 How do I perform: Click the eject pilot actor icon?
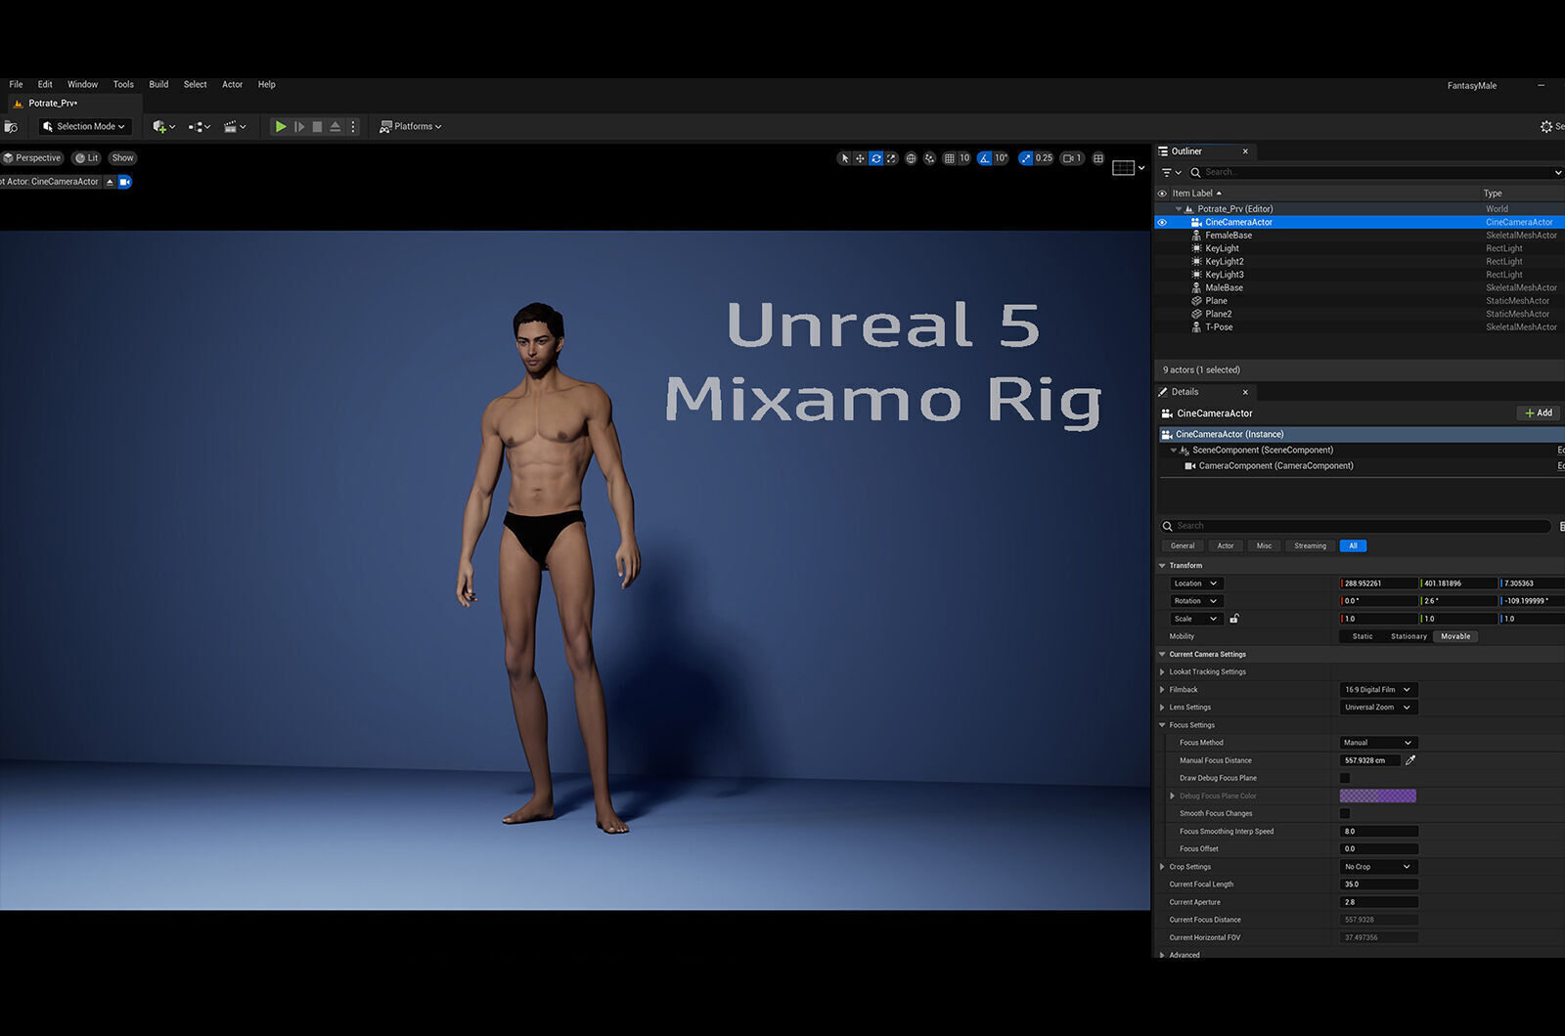[110, 182]
